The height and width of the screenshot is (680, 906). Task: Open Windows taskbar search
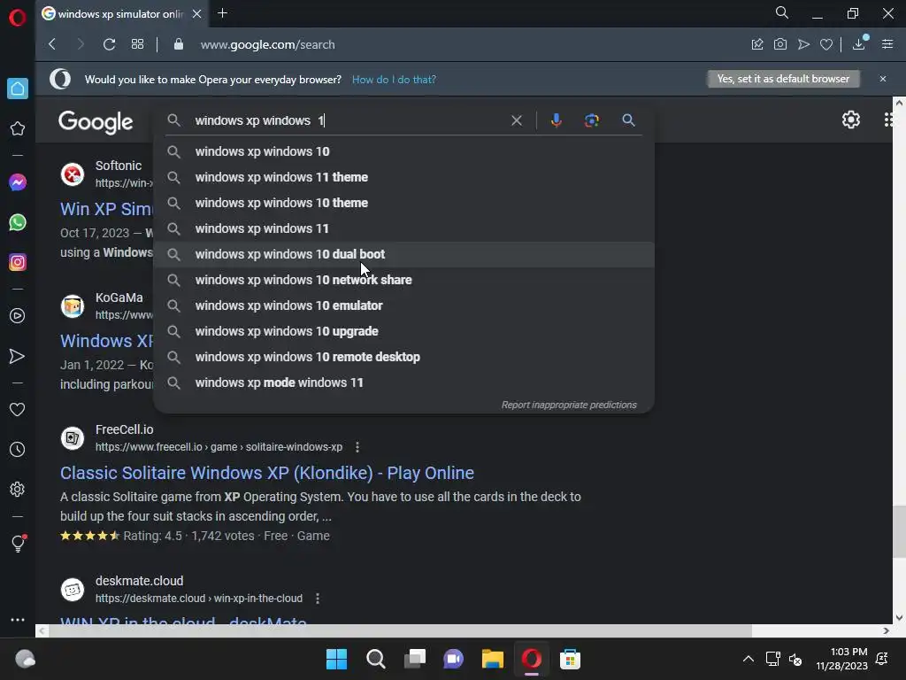[375, 659]
